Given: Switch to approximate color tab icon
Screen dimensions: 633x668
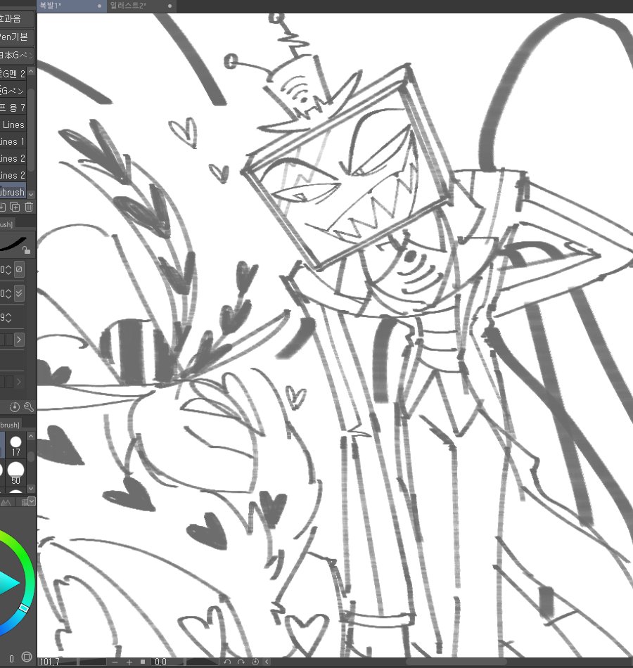Looking at the screenshot, I should tap(6, 503).
